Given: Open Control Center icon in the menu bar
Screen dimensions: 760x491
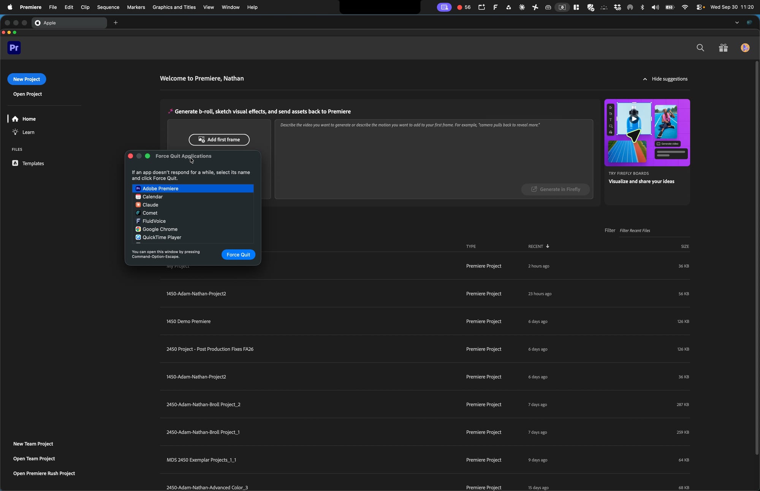Looking at the screenshot, I should tap(700, 7).
